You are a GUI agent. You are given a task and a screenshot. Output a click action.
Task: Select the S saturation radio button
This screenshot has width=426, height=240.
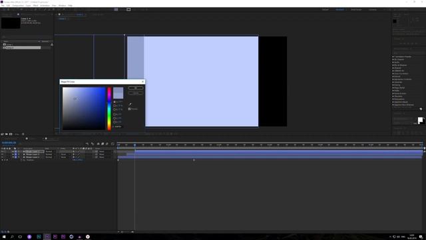pos(114,105)
